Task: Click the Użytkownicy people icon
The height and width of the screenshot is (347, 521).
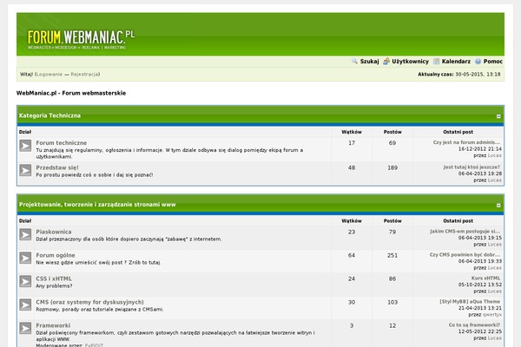Action: point(386,61)
